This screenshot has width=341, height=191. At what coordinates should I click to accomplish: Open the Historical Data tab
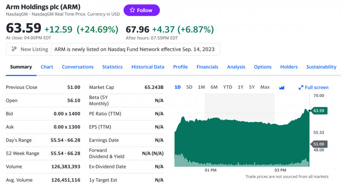[x=147, y=67]
